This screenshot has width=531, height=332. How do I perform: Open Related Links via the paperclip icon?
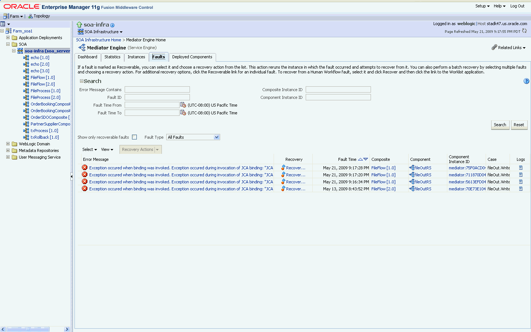point(494,47)
